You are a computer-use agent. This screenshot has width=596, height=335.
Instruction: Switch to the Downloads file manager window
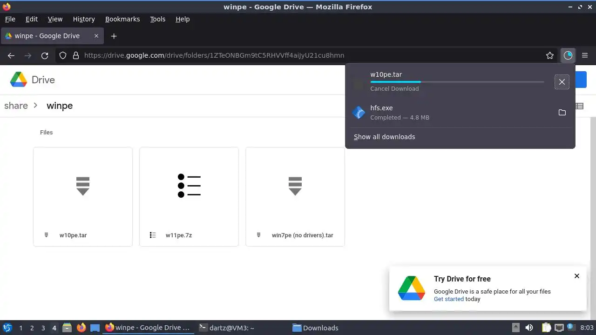coord(316,328)
